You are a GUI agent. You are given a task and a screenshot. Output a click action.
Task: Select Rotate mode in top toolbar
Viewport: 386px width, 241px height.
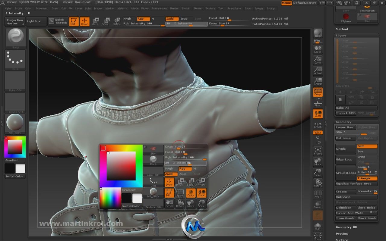click(x=117, y=21)
